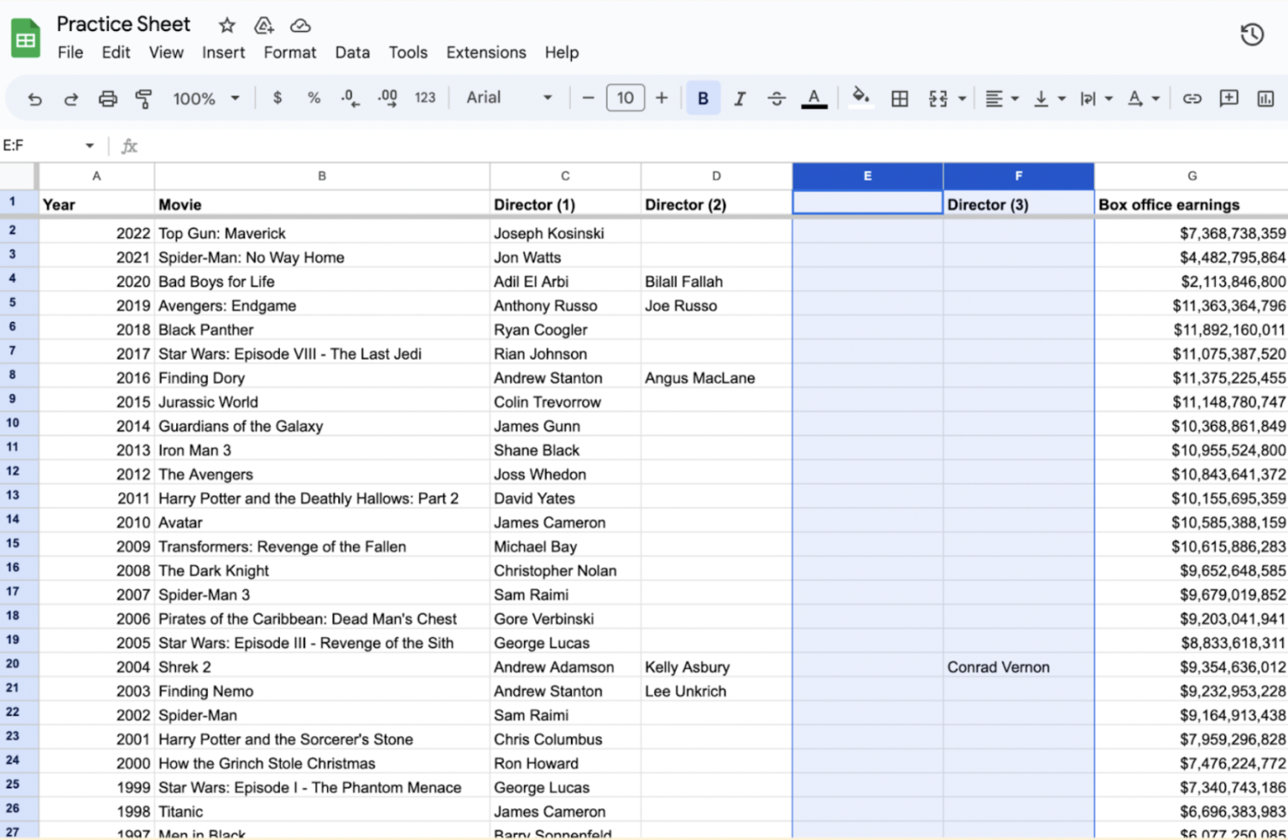Select column B header
This screenshot has height=840, width=1288.
click(322, 176)
